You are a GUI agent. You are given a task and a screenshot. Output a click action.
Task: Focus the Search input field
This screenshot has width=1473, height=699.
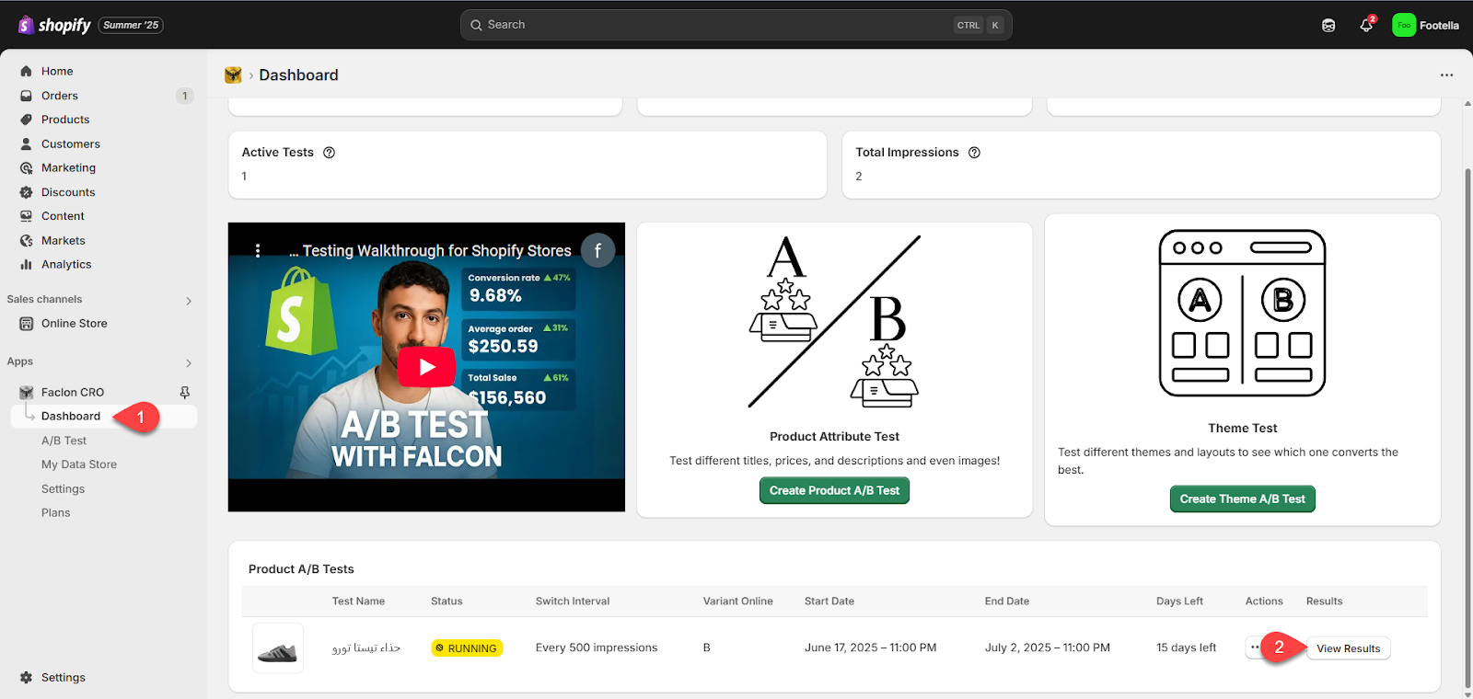click(736, 25)
